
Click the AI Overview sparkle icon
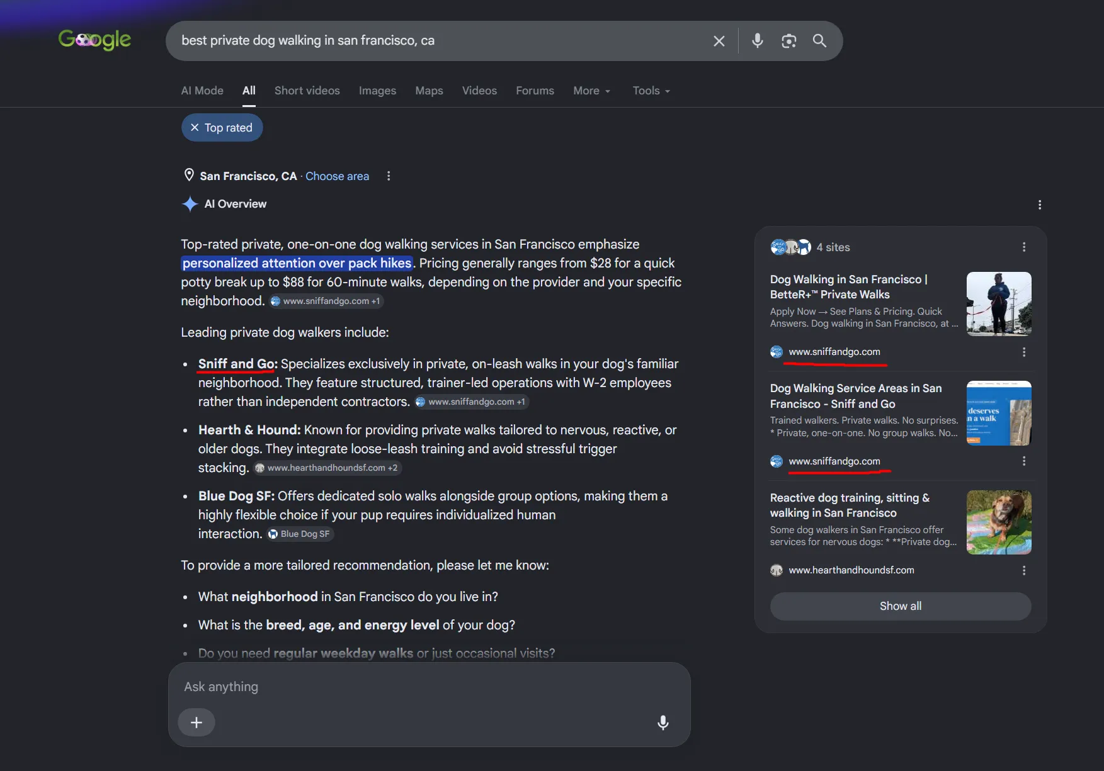coord(190,204)
